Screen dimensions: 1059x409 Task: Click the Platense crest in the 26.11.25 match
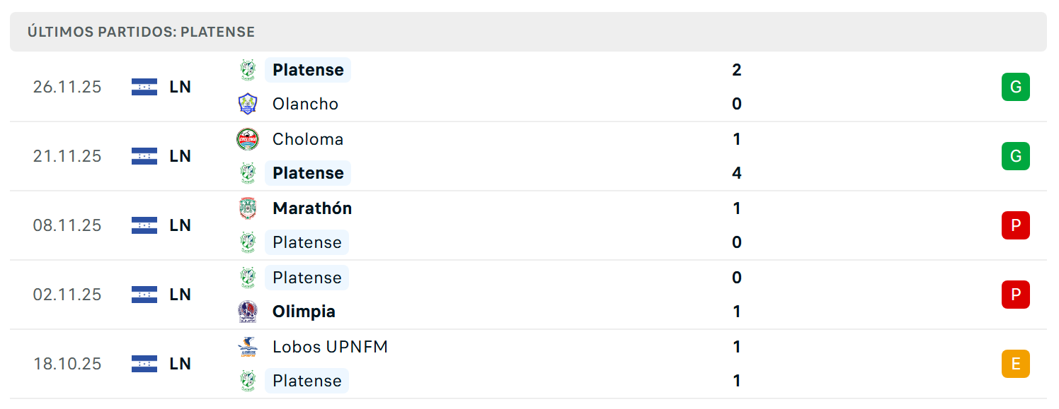point(247,70)
